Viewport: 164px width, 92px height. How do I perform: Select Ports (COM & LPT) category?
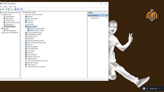point(33,49)
